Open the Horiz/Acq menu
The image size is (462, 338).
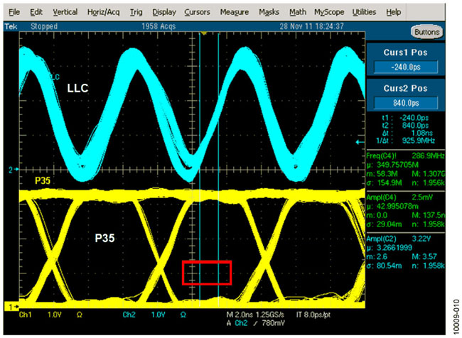point(104,12)
